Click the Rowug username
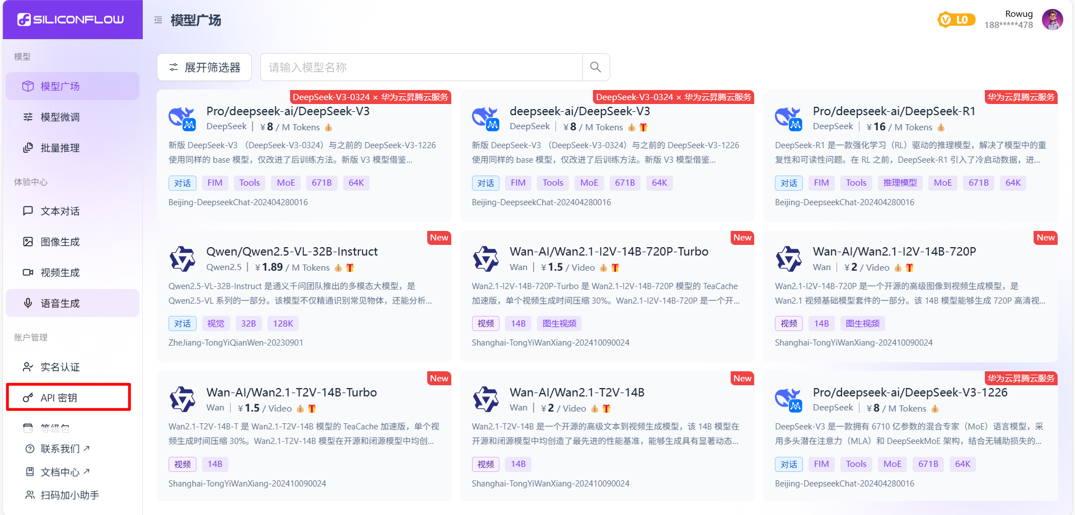This screenshot has width=1075, height=515. point(1018,14)
